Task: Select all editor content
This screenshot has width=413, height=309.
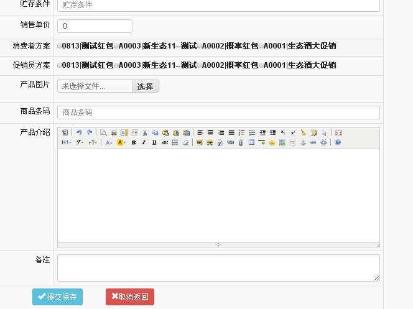Action: click(x=324, y=132)
